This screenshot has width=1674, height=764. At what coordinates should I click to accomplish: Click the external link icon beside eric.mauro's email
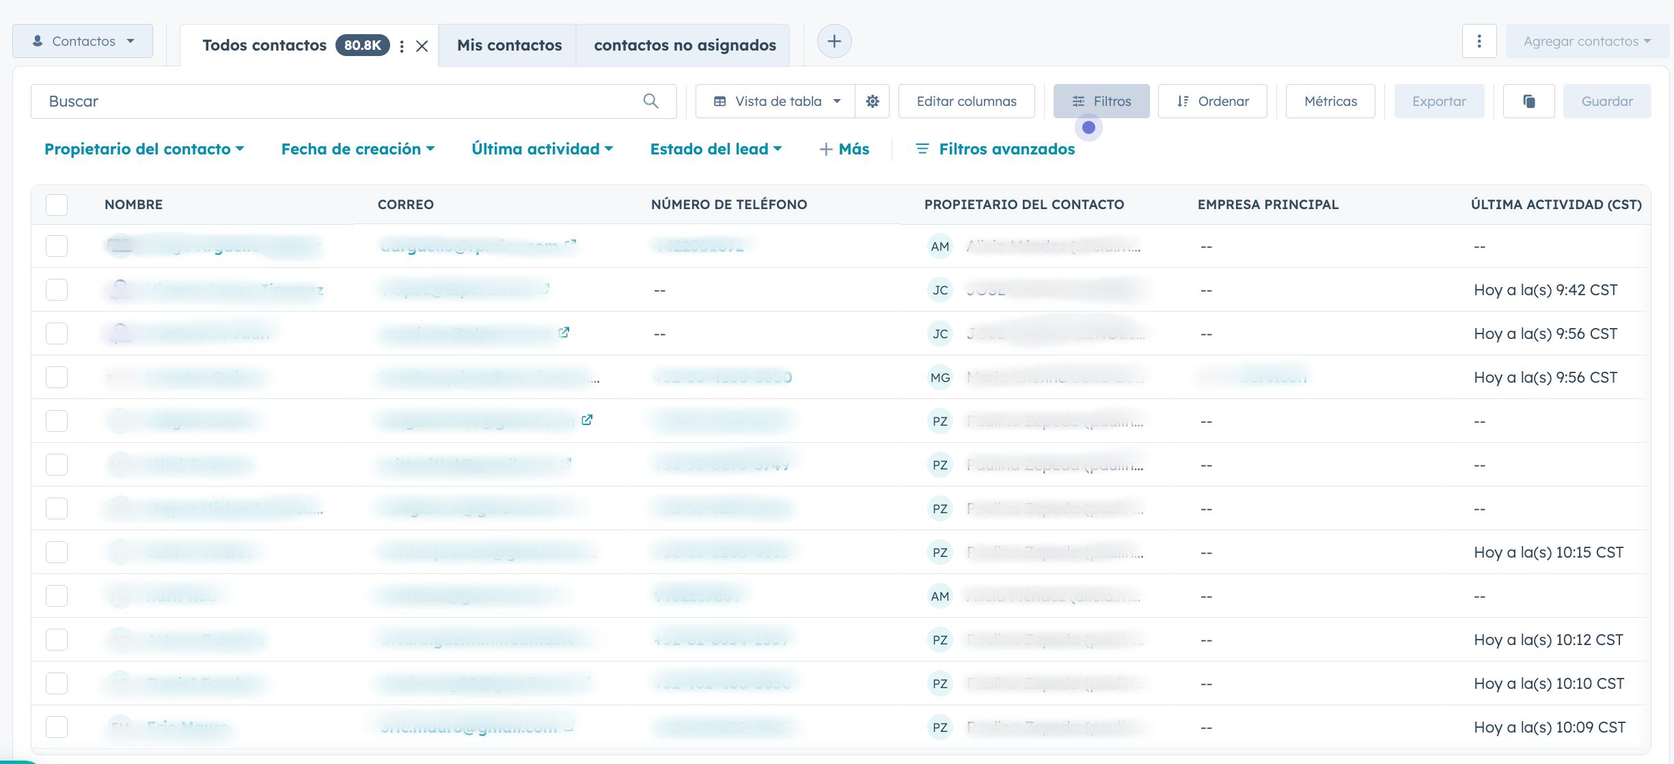coord(568,726)
